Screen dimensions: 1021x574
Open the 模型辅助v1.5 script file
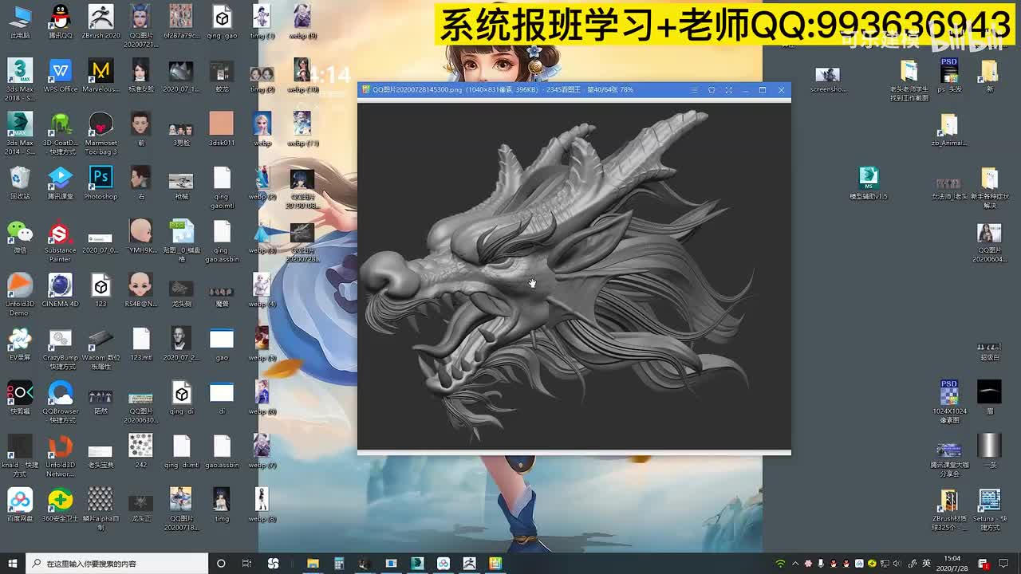868,183
